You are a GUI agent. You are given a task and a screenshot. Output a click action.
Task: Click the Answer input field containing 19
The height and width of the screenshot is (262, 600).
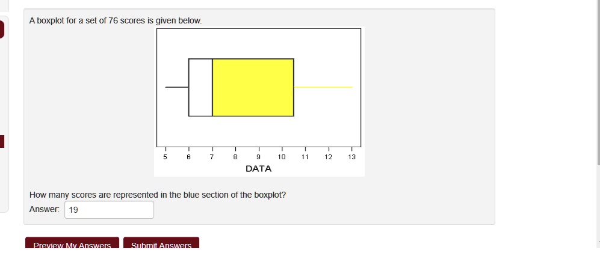(x=109, y=210)
